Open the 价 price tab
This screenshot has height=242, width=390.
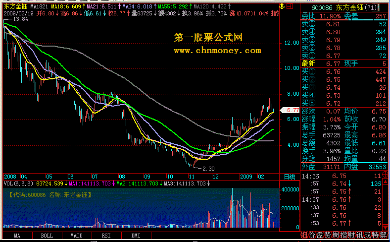(312, 235)
